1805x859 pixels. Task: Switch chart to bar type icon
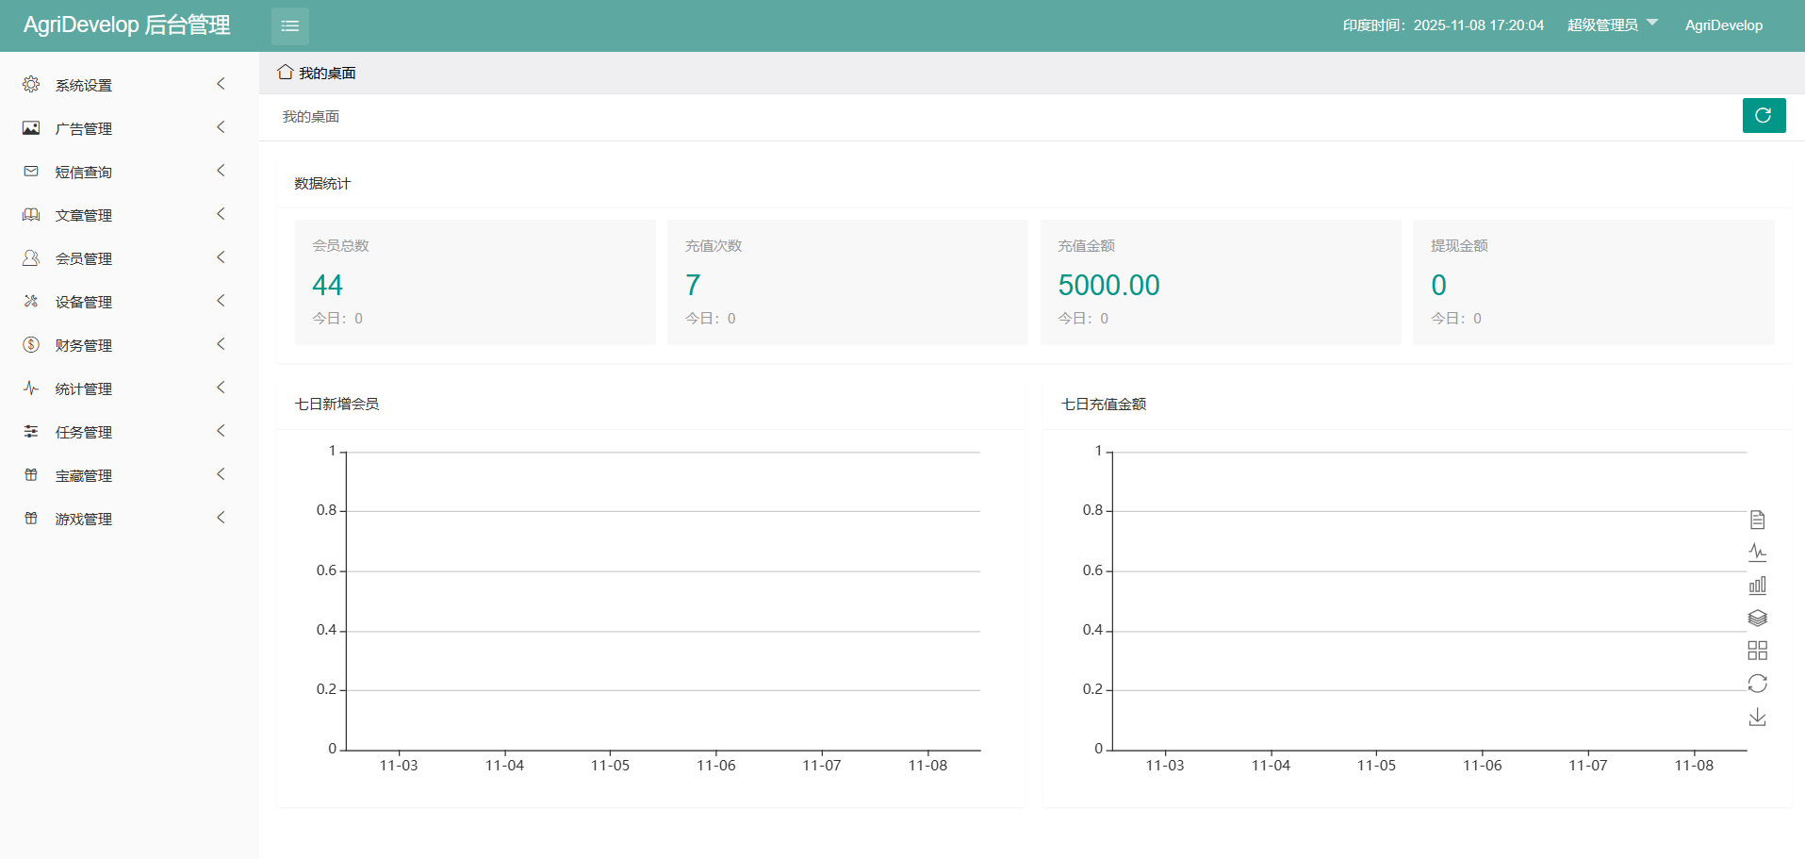(1757, 586)
